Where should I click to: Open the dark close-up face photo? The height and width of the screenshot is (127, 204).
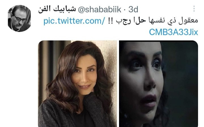(158, 84)
